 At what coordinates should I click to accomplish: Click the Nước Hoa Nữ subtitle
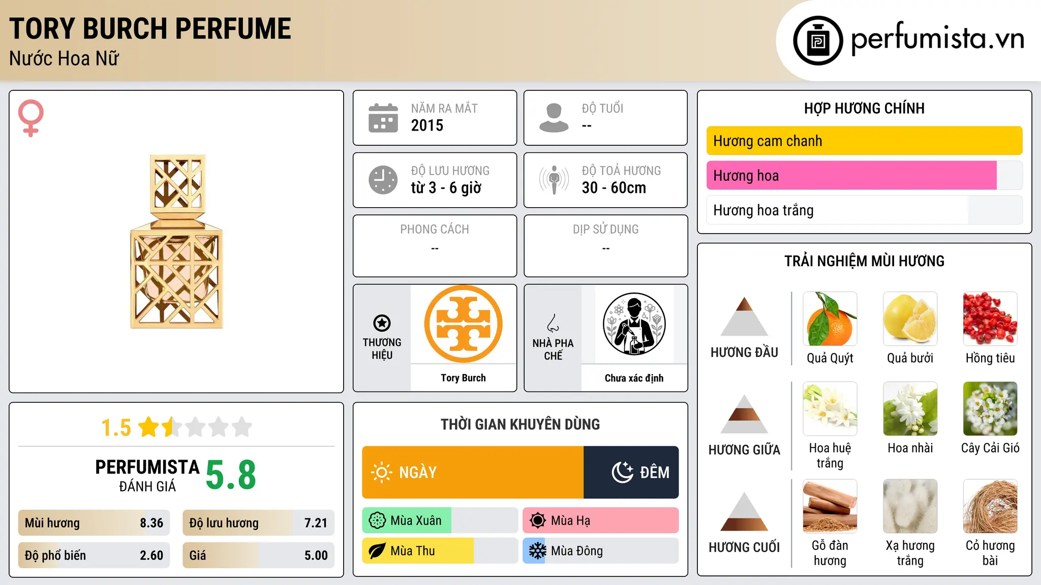click(64, 58)
